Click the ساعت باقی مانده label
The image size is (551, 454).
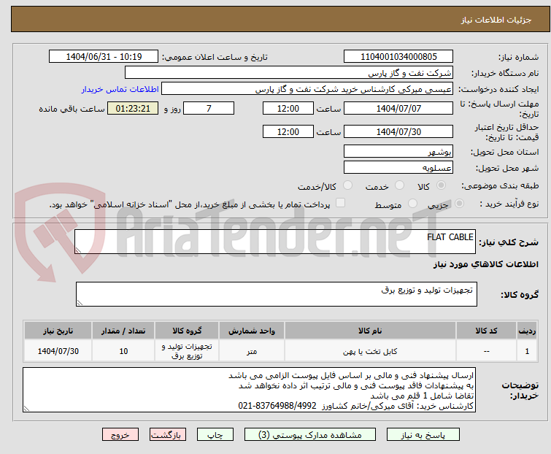[72, 109]
